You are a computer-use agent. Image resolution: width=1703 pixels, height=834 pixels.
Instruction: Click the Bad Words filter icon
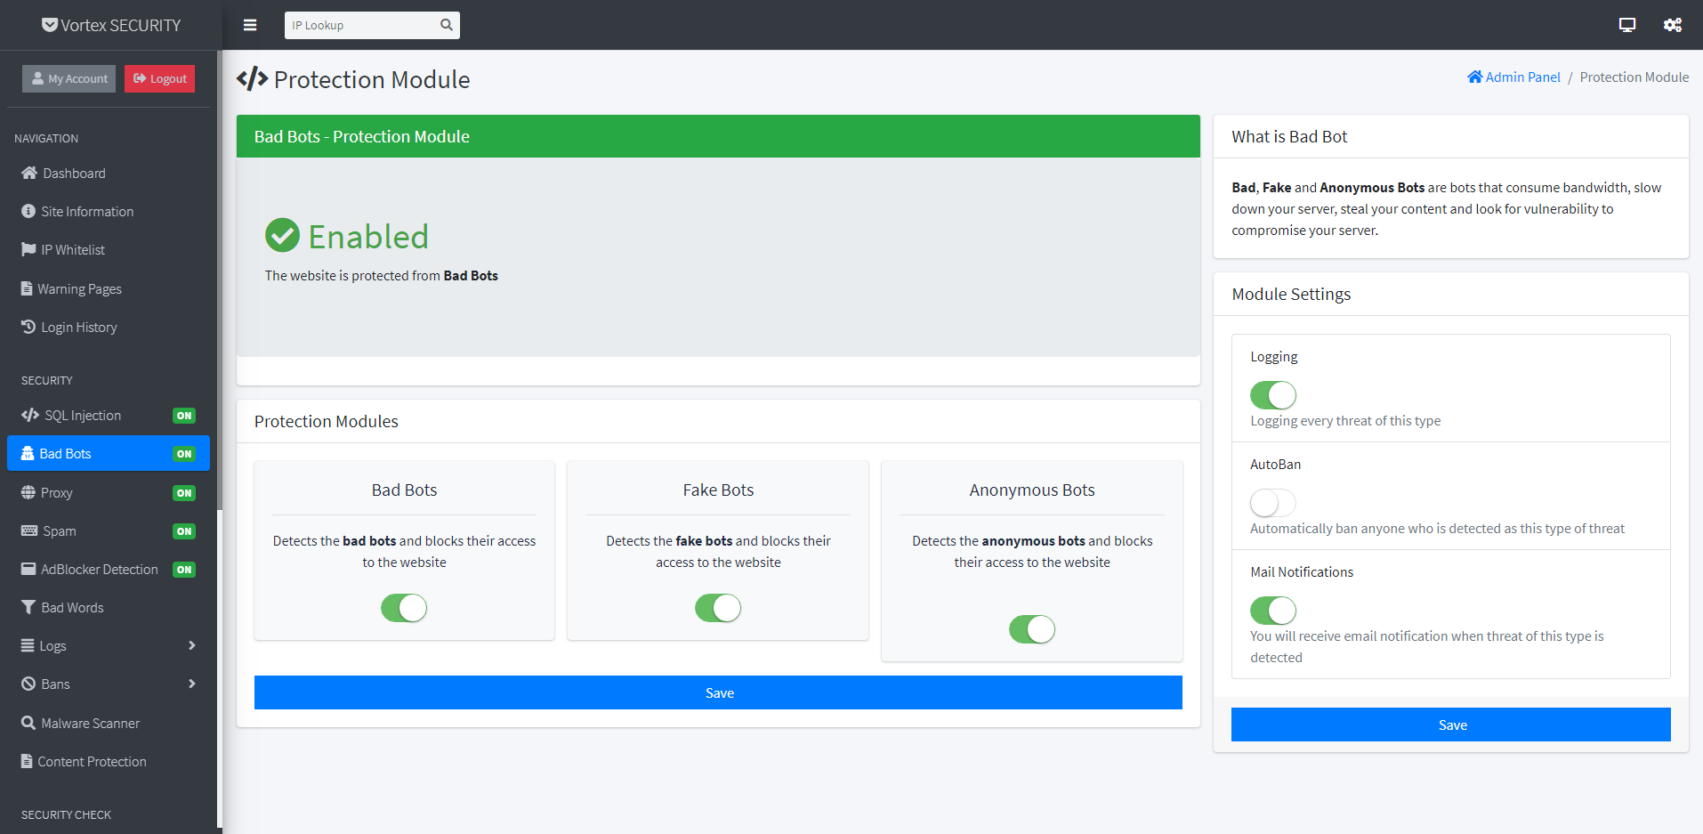click(28, 607)
